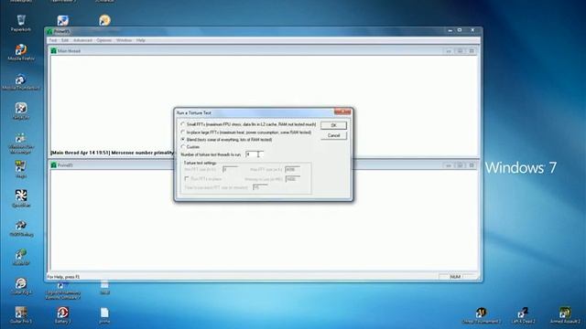Click the lower Prime95 worker window icon

pyautogui.click(x=53, y=164)
